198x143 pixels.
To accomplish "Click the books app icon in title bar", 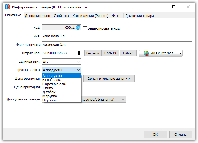I will click(x=8, y=7).
